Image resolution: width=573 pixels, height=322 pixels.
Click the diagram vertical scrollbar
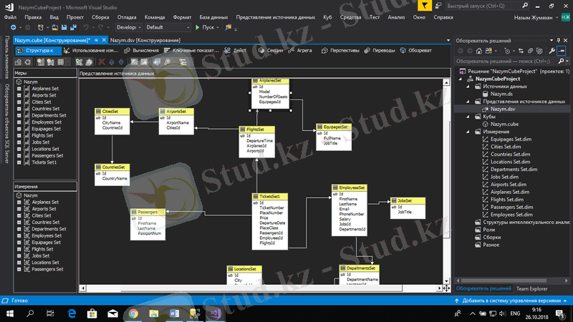[x=446, y=182]
